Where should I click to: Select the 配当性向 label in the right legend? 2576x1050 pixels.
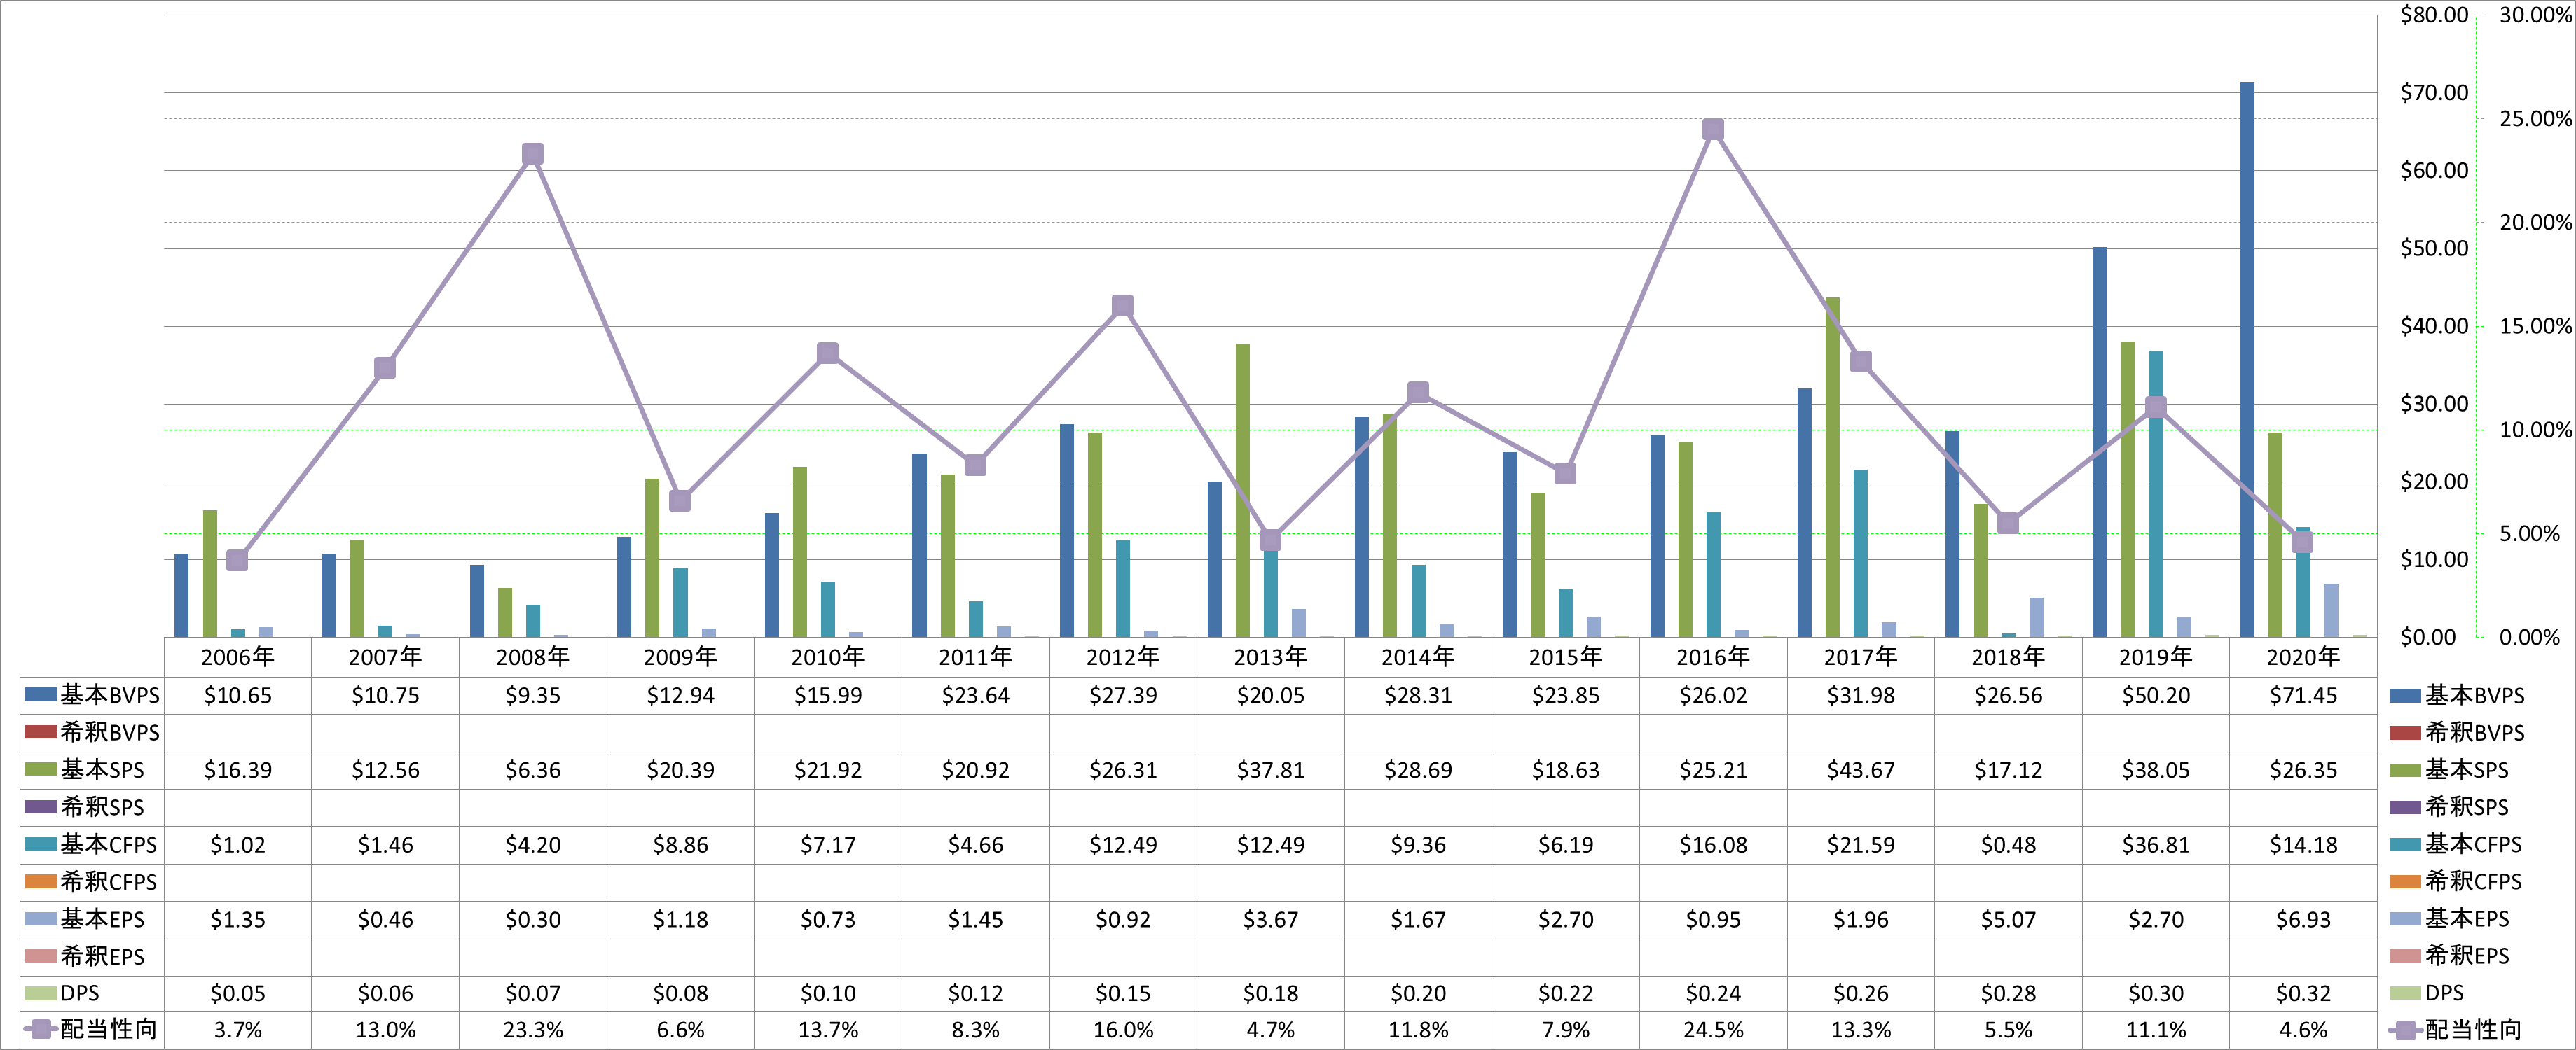pyautogui.click(x=2473, y=1029)
